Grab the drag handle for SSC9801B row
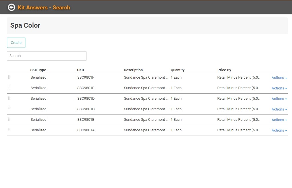This screenshot has width=292, height=188. click(x=9, y=119)
